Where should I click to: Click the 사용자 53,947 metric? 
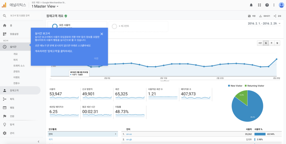(x=64, y=94)
